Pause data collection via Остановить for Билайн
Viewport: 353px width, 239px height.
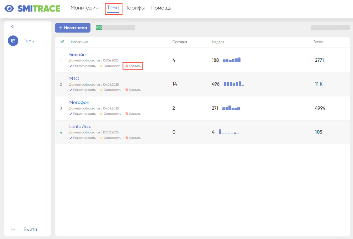[112, 66]
